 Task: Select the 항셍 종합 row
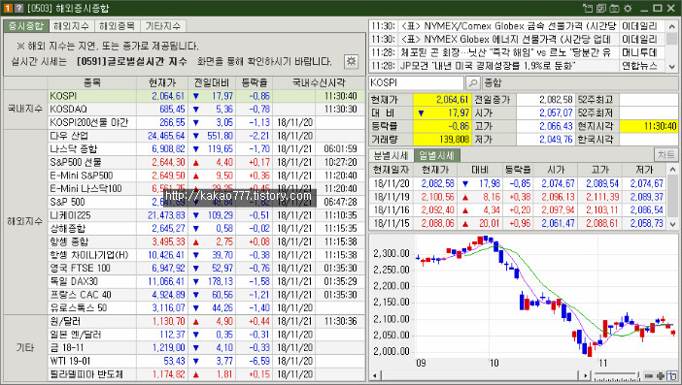[206, 241]
